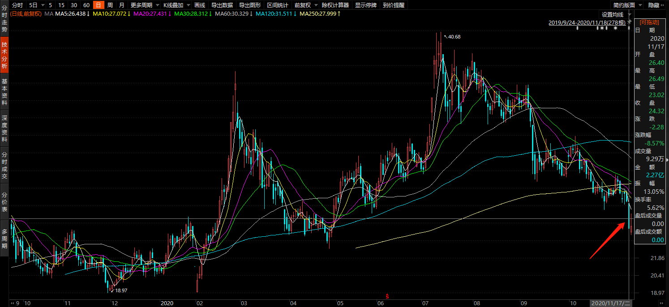Select the weekly 周 period

coord(110,5)
